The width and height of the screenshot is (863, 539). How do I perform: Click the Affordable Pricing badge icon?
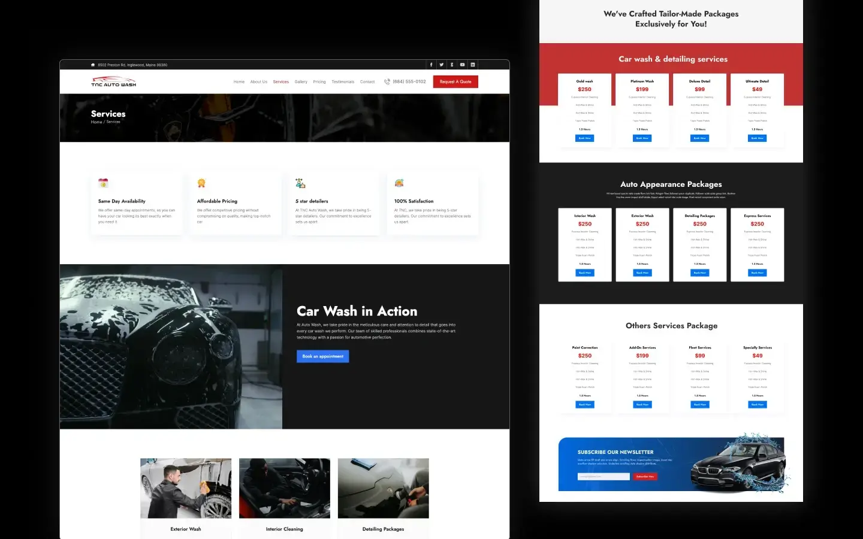coord(201,183)
